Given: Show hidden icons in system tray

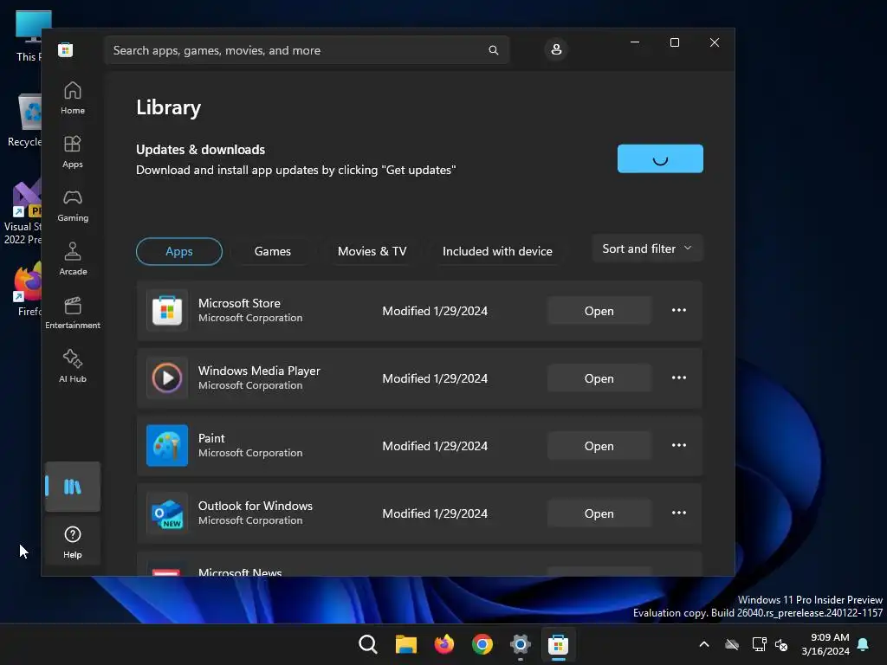Looking at the screenshot, I should click(704, 644).
